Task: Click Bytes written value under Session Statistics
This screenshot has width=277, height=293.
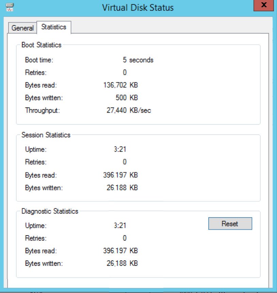Action: tap(122, 188)
